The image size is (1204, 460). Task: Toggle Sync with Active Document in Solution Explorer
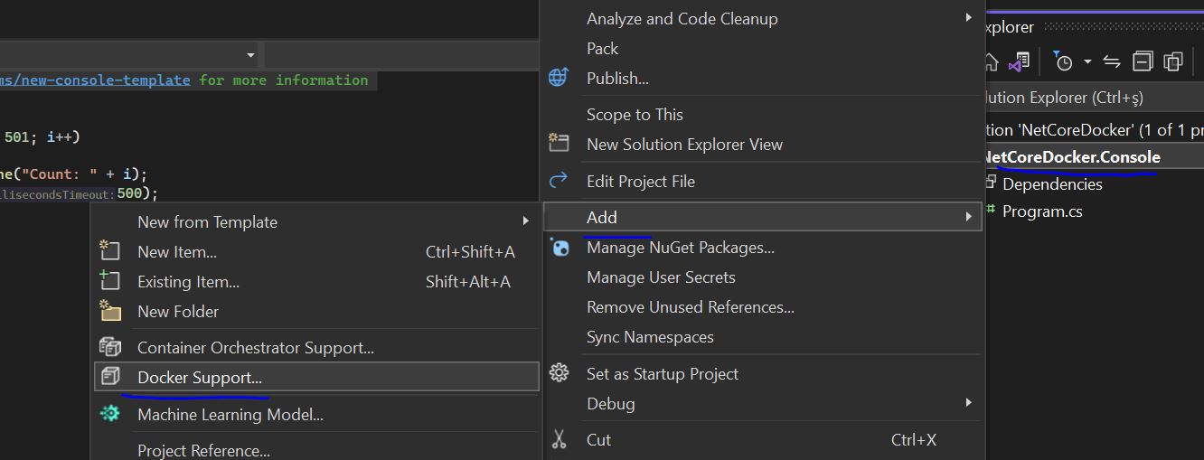click(x=1112, y=61)
